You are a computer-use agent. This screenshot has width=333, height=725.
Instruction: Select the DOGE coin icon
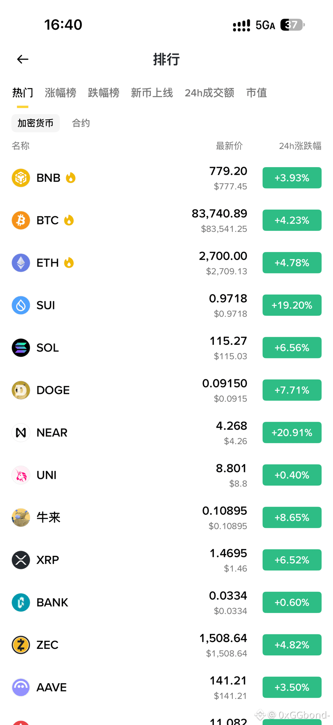(21, 390)
